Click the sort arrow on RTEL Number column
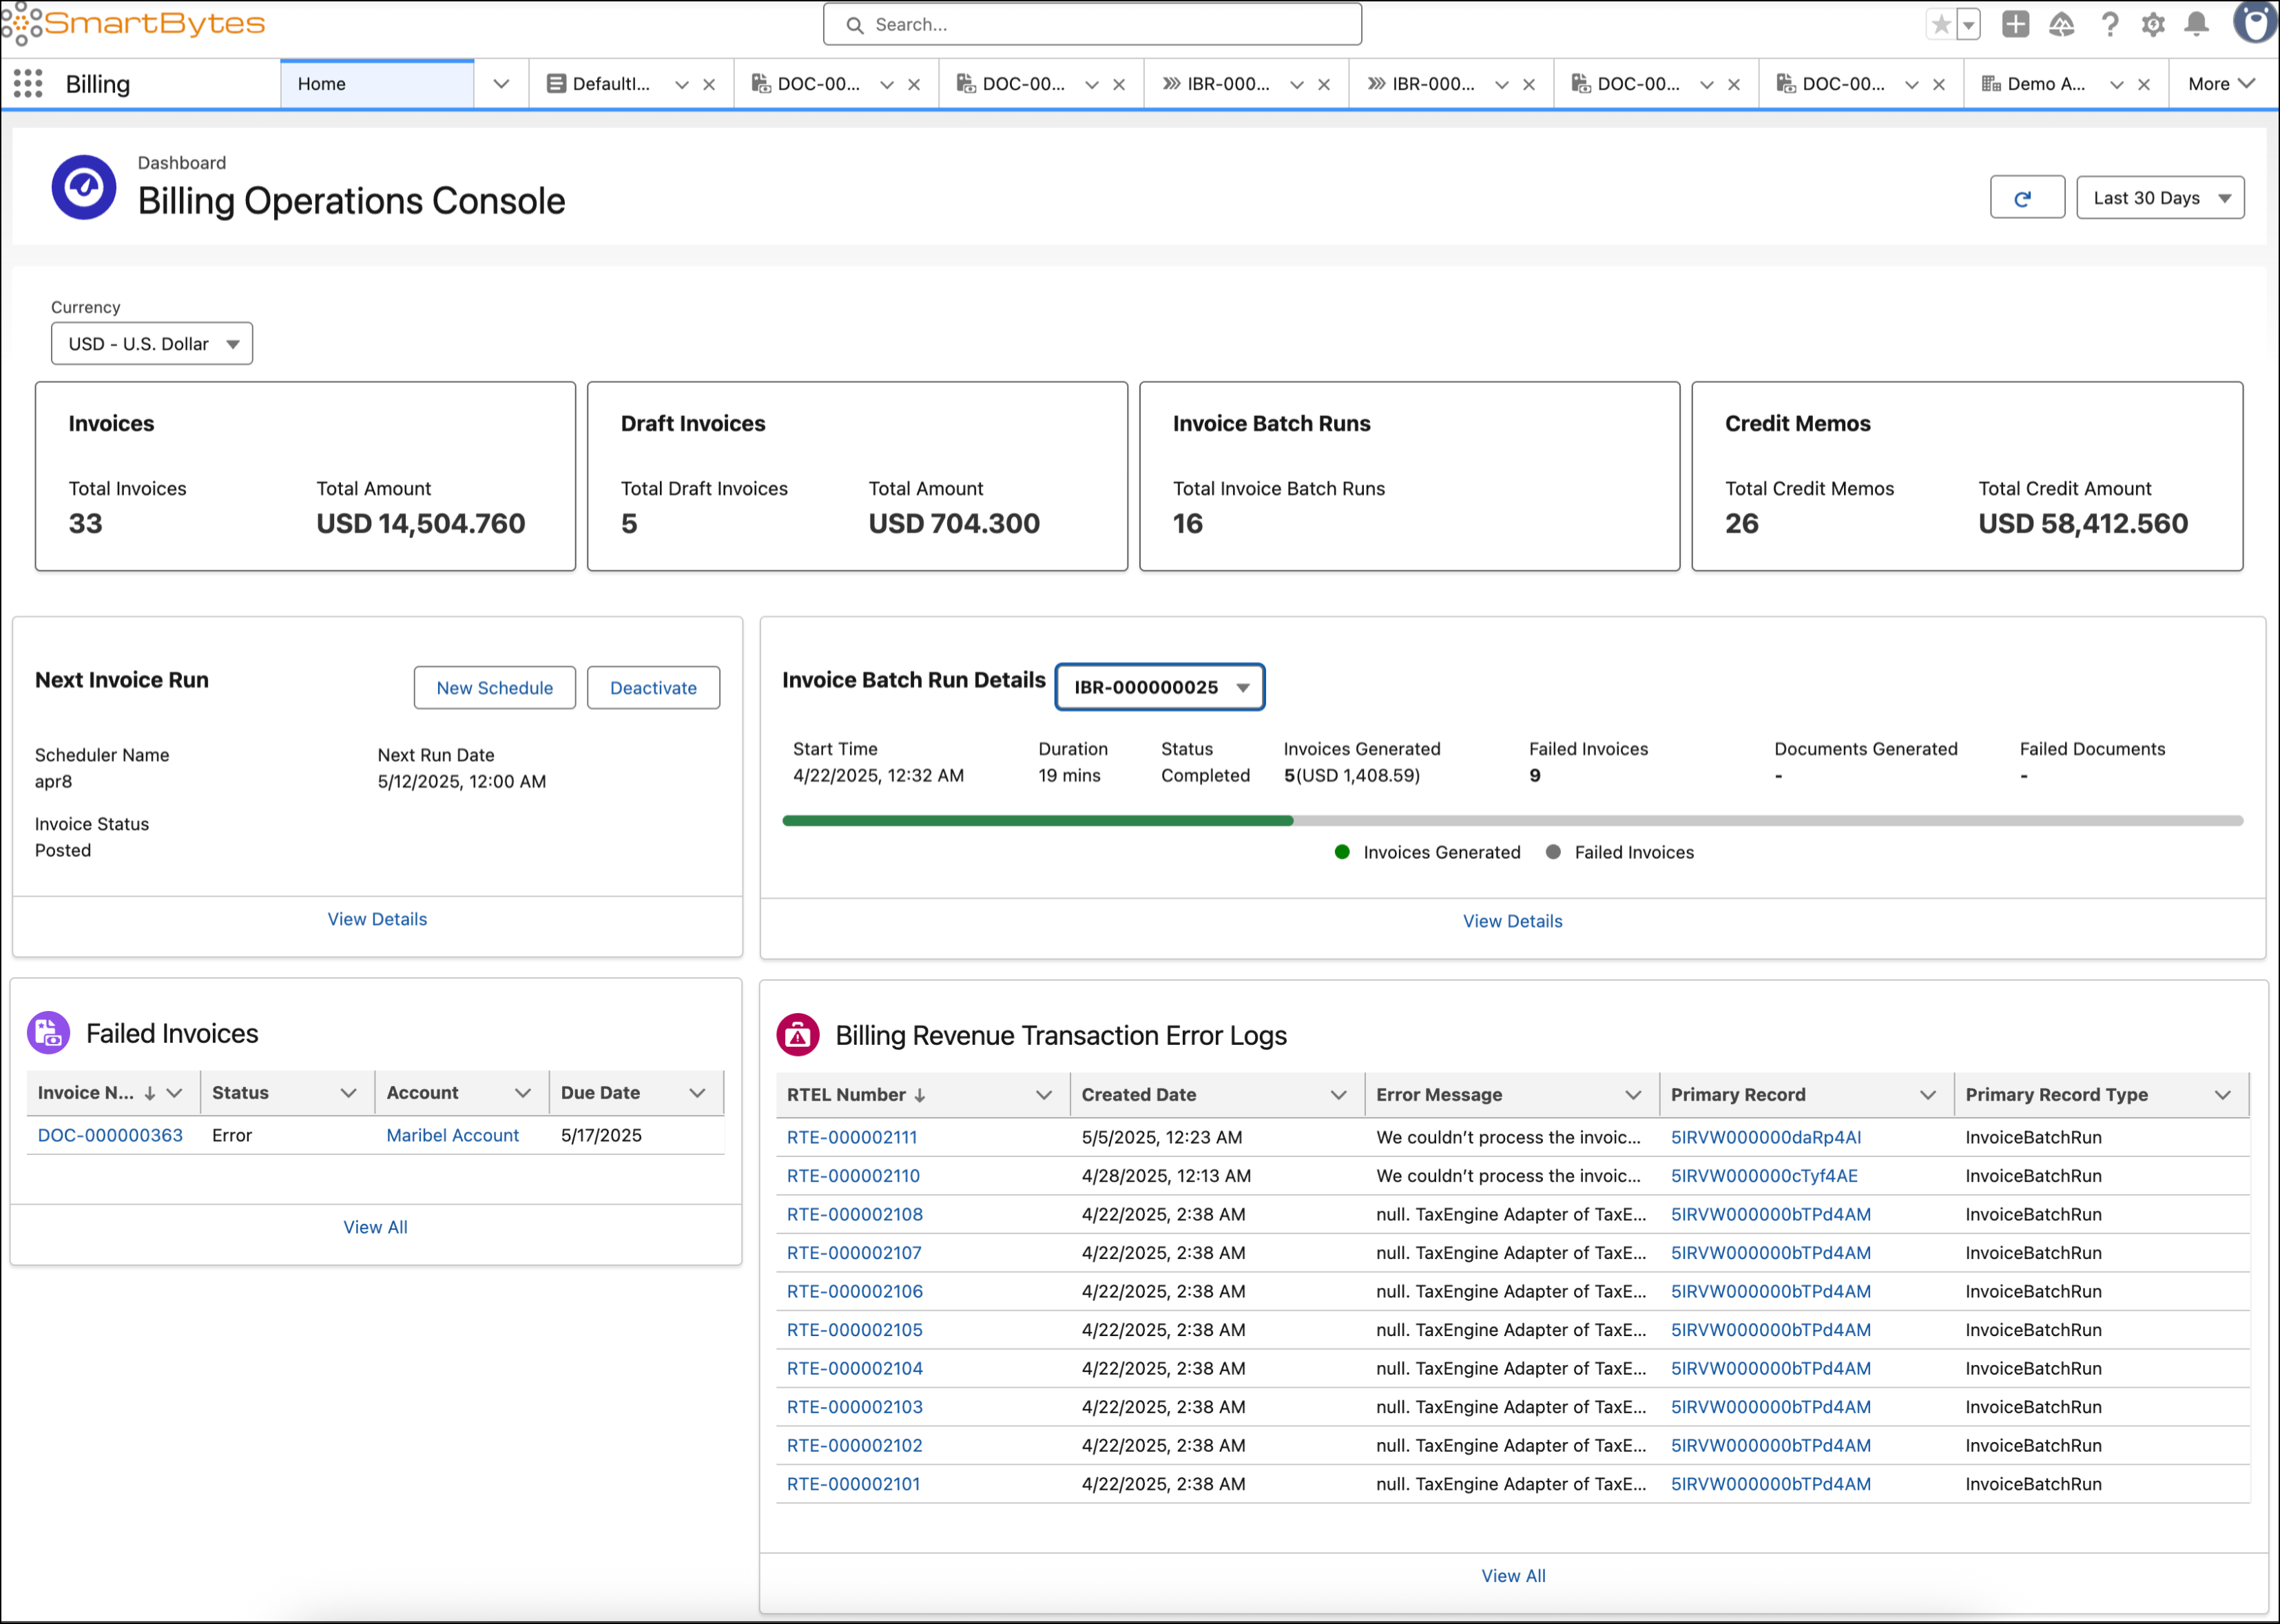This screenshot has height=1624, width=2280. pos(920,1096)
